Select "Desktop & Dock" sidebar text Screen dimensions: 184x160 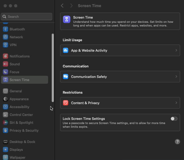pyautogui.click(x=22, y=142)
